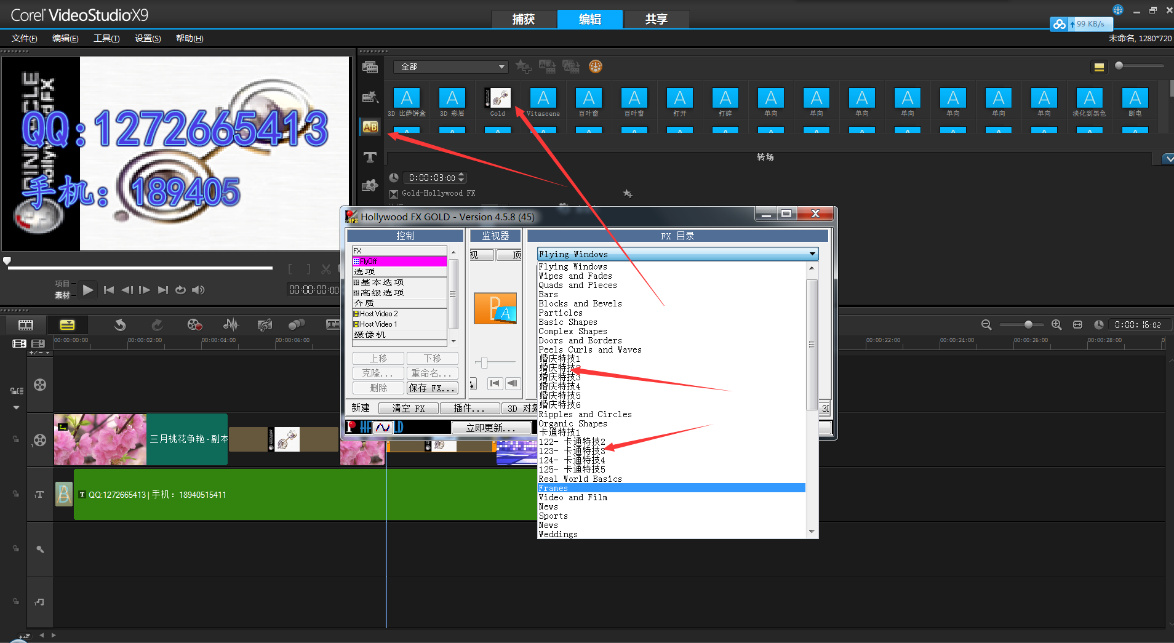Open Record/Capture option
The width and height of the screenshot is (1174, 643).
194,325
